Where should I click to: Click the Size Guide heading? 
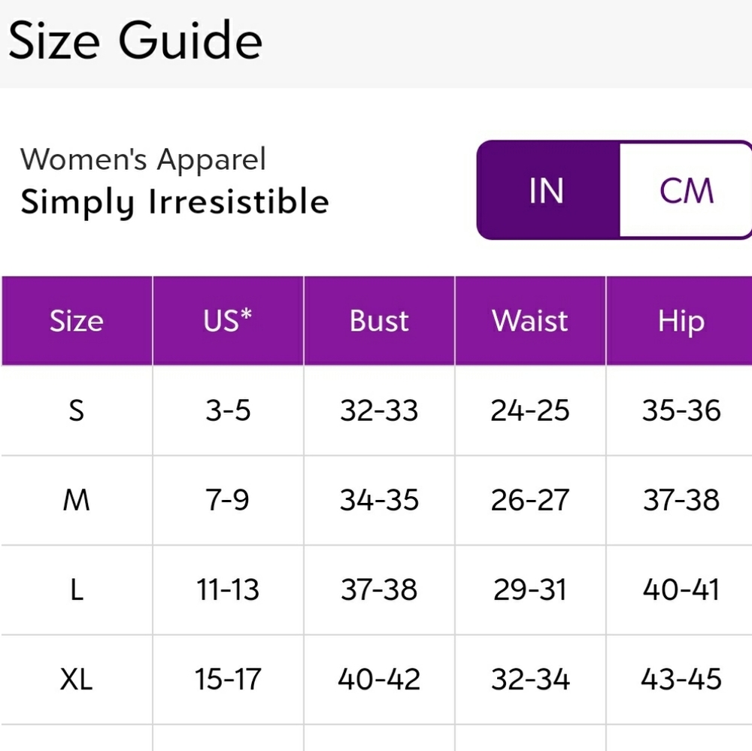tap(135, 41)
